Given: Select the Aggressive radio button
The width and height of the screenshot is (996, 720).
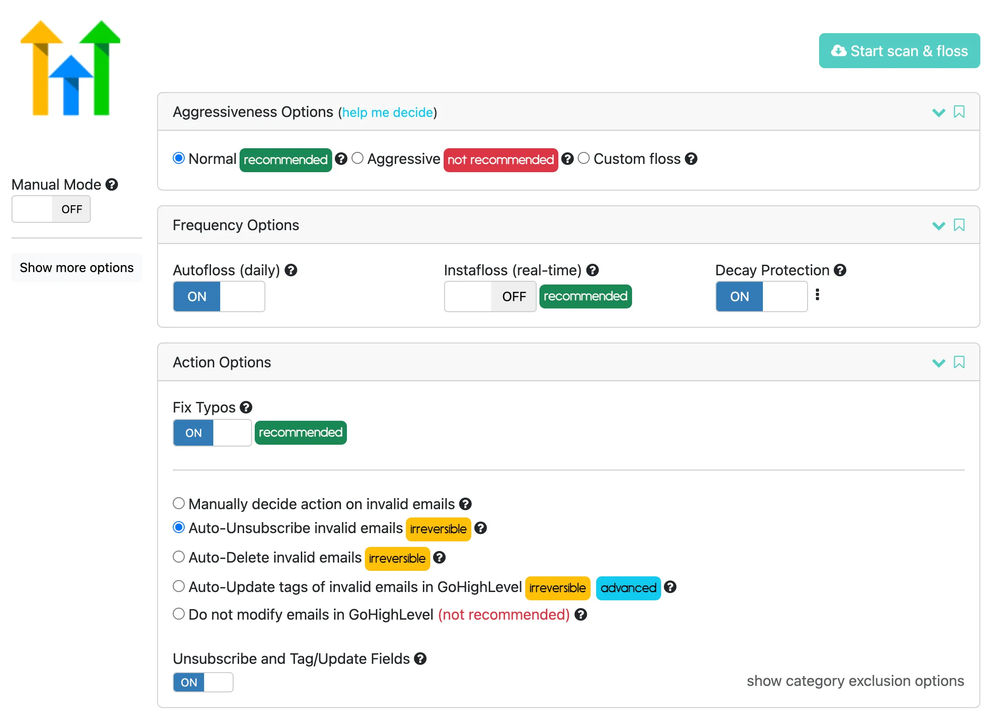Looking at the screenshot, I should (x=357, y=158).
